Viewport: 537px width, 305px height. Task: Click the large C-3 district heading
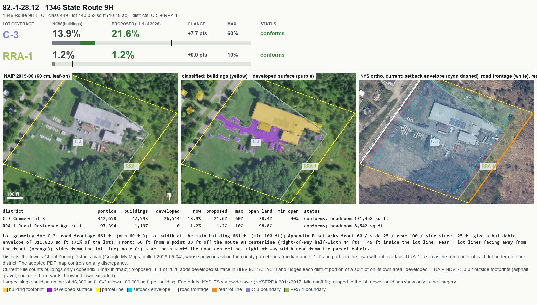(x=11, y=35)
